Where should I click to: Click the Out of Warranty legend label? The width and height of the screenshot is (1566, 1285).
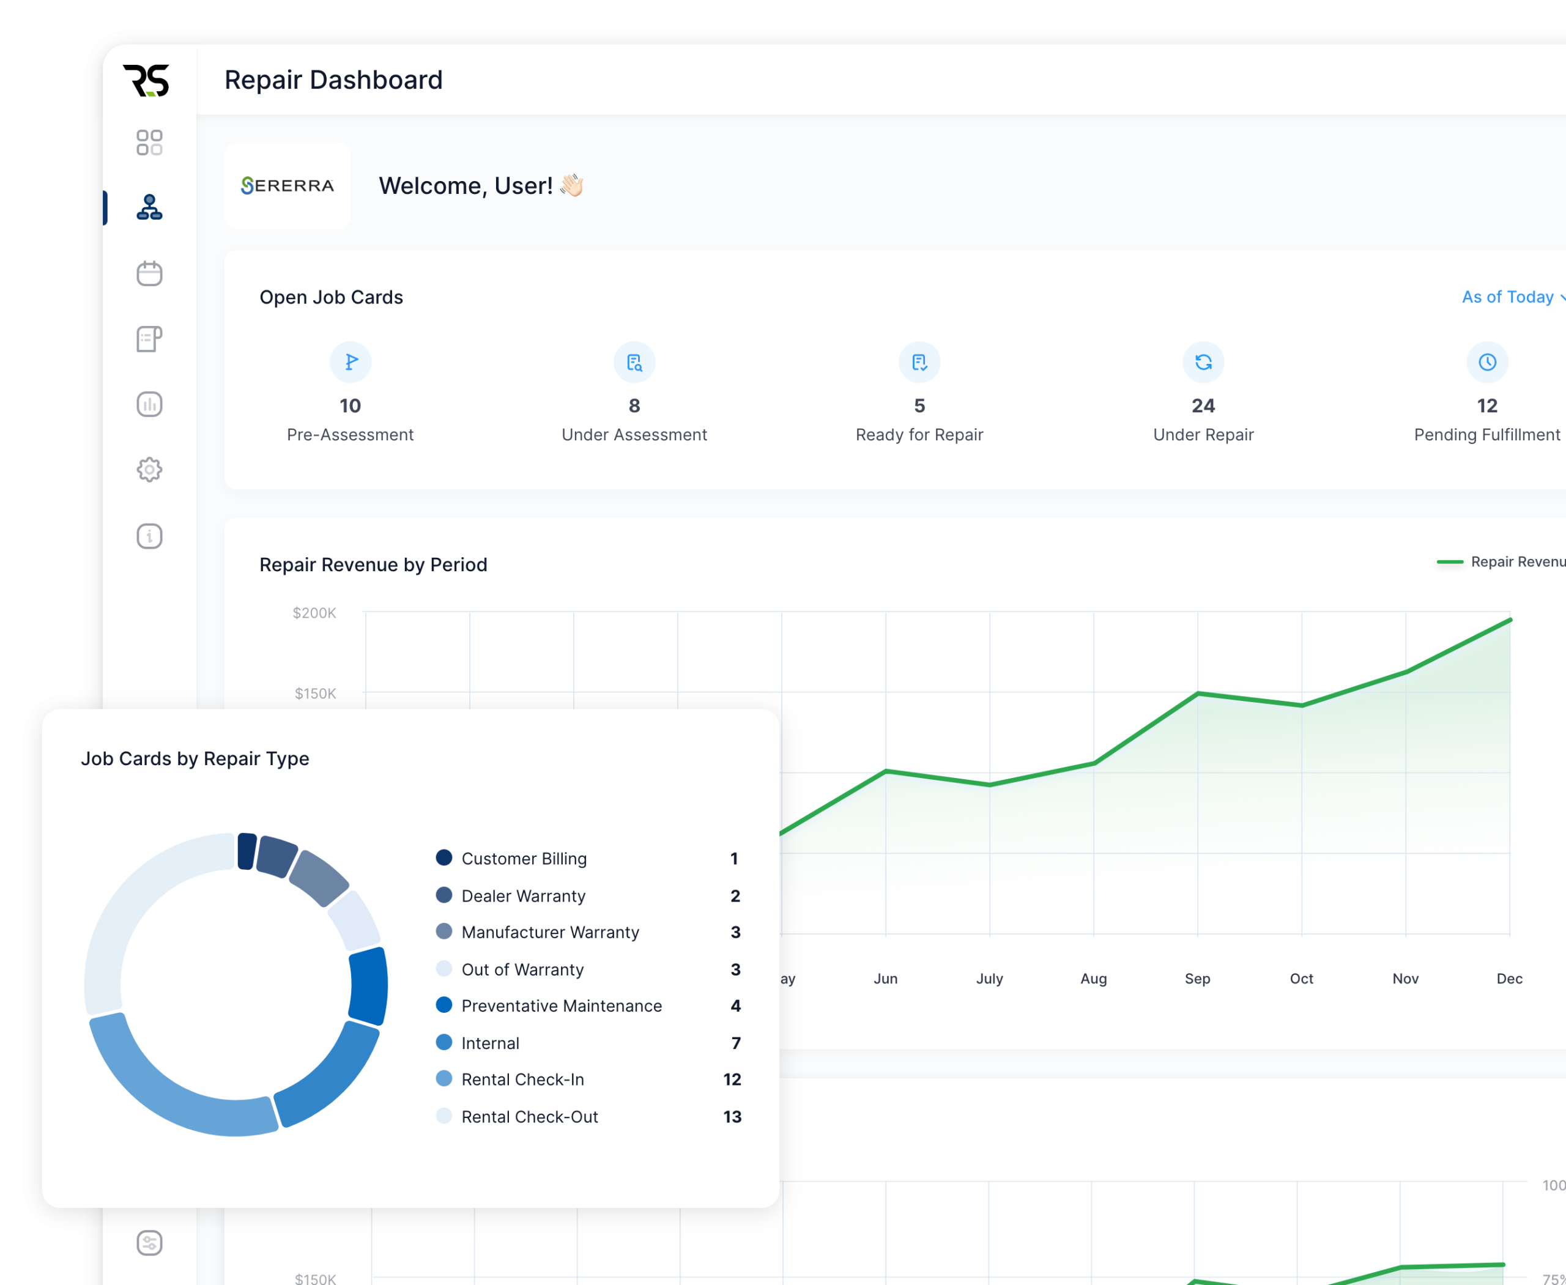(x=523, y=969)
